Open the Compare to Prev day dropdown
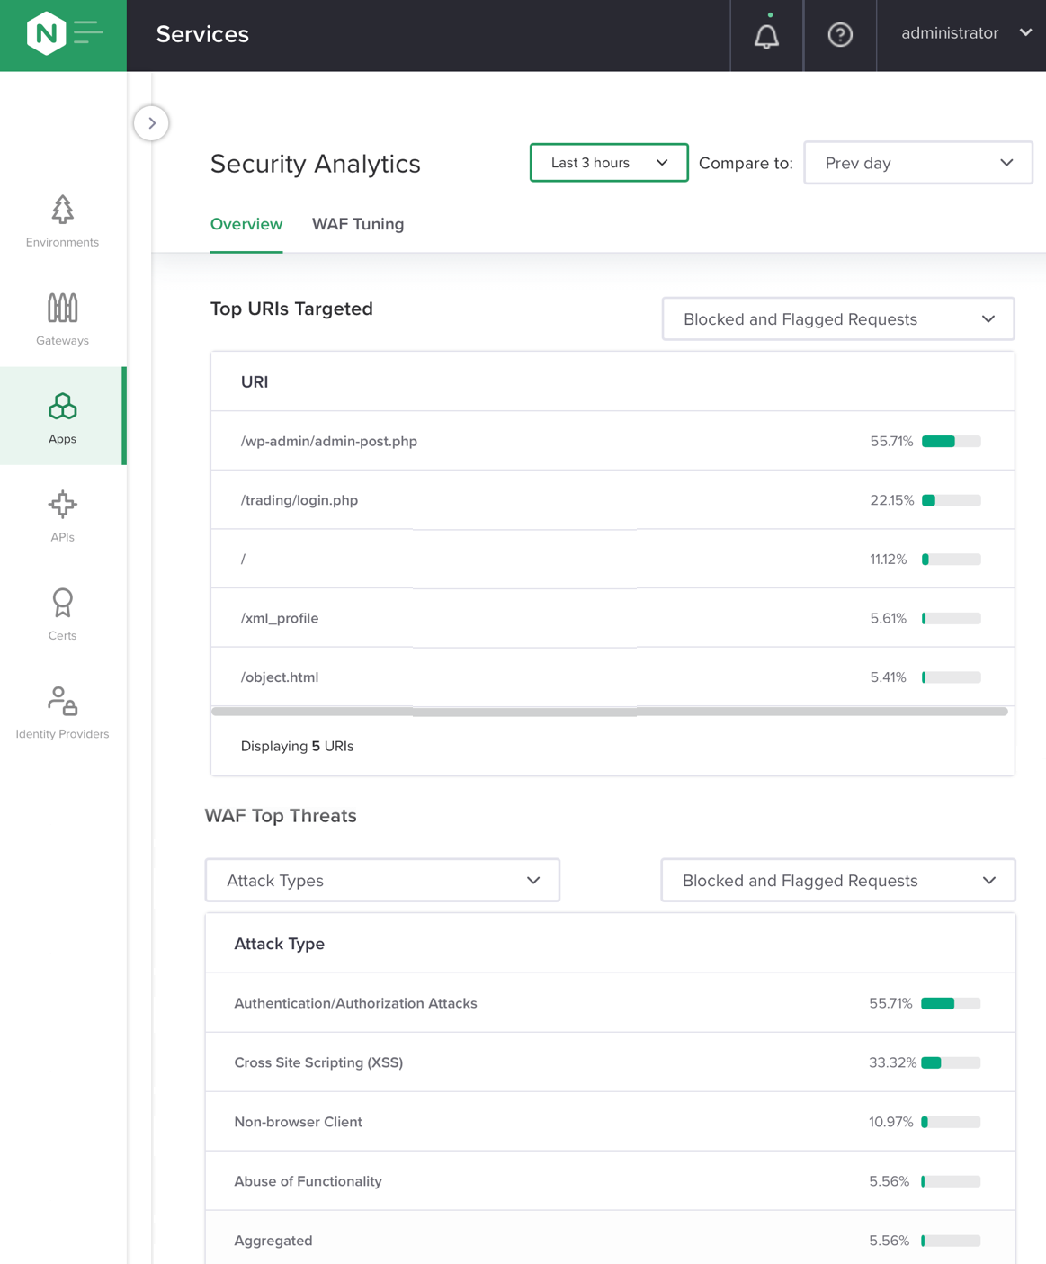The image size is (1046, 1264). [x=918, y=163]
